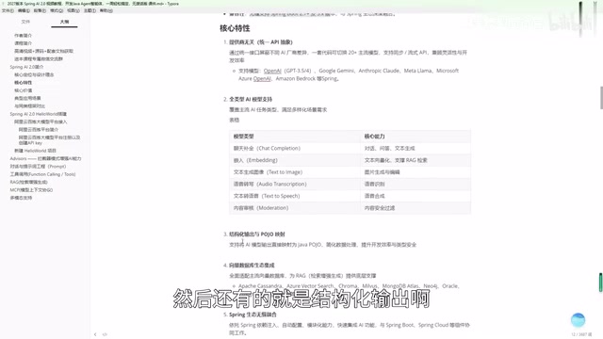This screenshot has height=339, width=603.
Task: Go to the Prompt engineering outline heading
Action: click(38, 167)
